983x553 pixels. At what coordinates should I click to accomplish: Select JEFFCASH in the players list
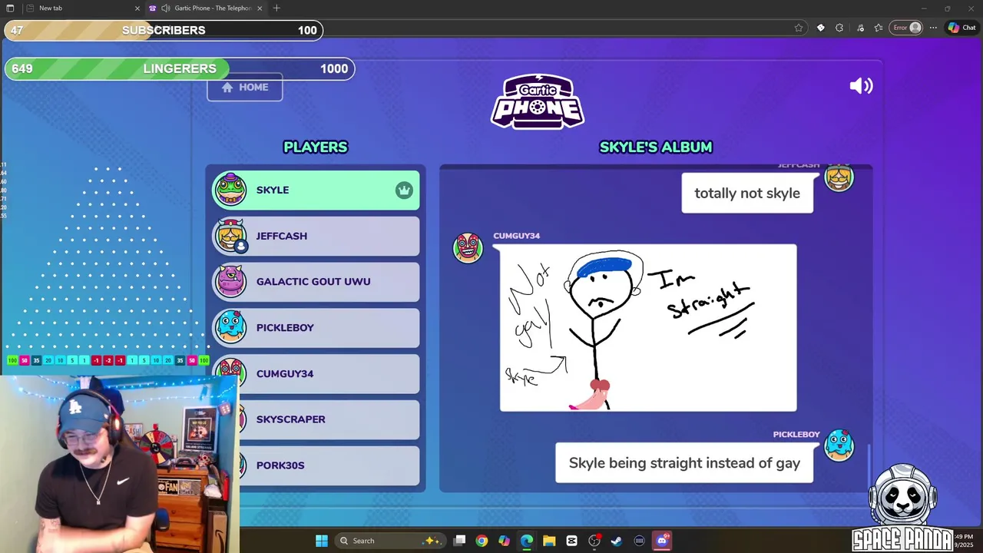point(316,236)
